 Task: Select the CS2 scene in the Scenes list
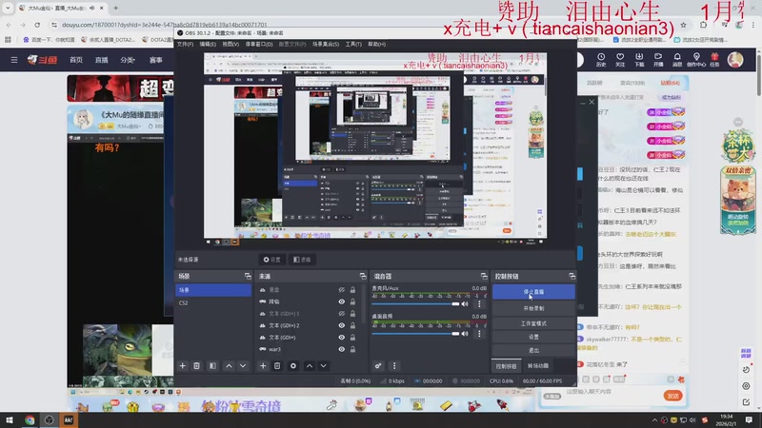(x=212, y=302)
